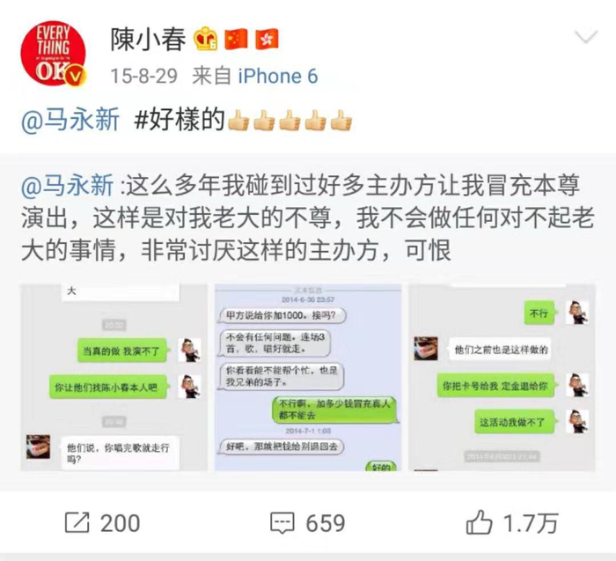Tap the crown membership badge
616x561 pixels.
206,39
